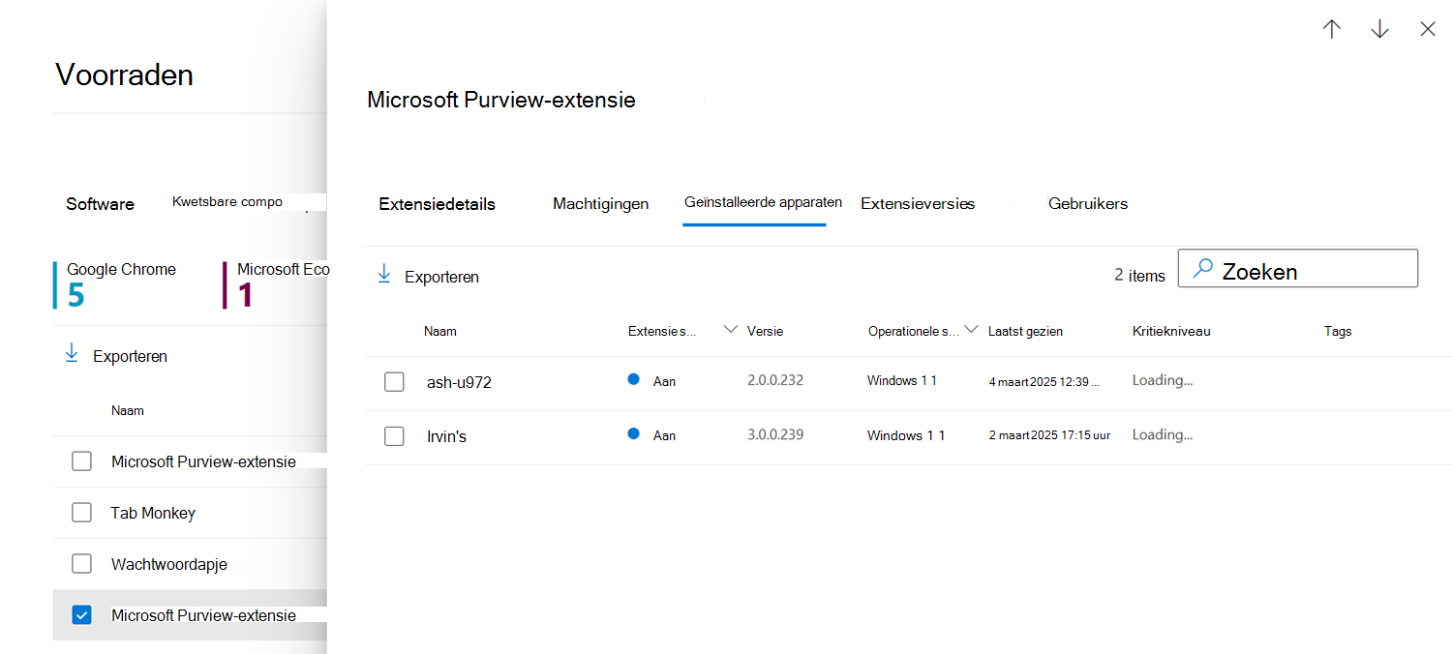Click the Wachtwoordapje extension name

pyautogui.click(x=169, y=564)
